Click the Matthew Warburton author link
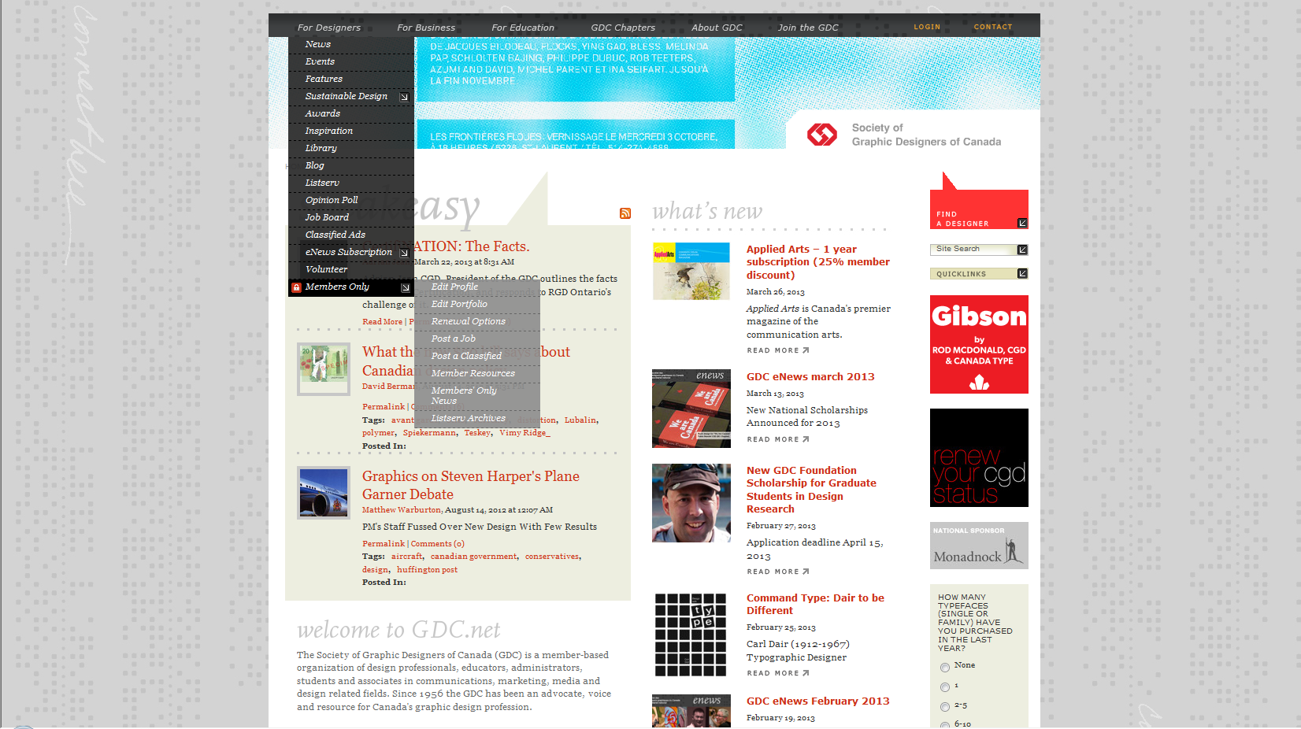The width and height of the screenshot is (1301, 729). (x=401, y=510)
